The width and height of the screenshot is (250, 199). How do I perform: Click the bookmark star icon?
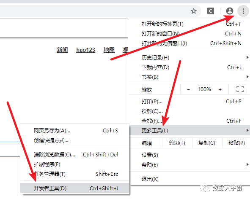pos(194,11)
